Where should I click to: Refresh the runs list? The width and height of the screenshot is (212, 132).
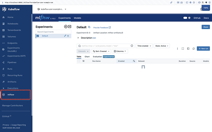(194, 49)
